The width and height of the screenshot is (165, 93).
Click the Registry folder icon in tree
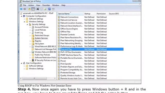[x=33, y=41]
